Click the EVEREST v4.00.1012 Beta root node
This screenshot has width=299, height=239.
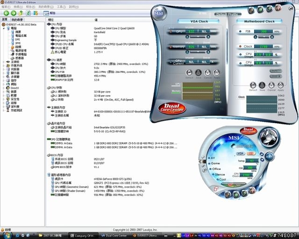coord(19,24)
